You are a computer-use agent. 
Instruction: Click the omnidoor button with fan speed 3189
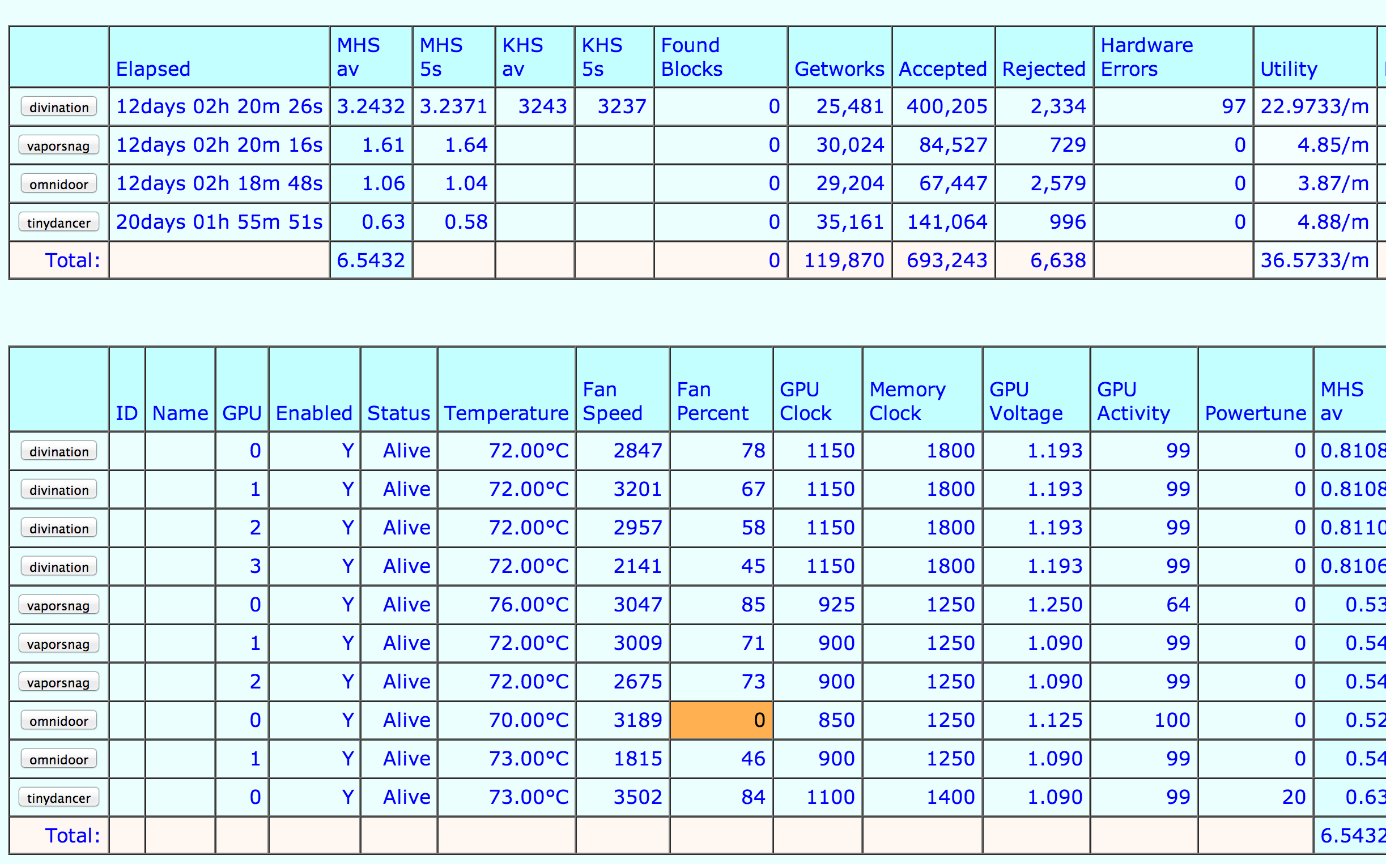click(59, 721)
